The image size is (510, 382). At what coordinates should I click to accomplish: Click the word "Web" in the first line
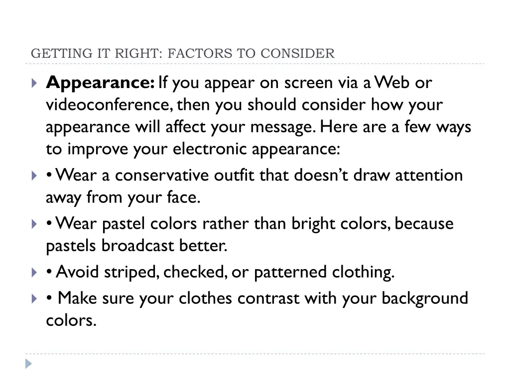pyautogui.click(x=393, y=83)
